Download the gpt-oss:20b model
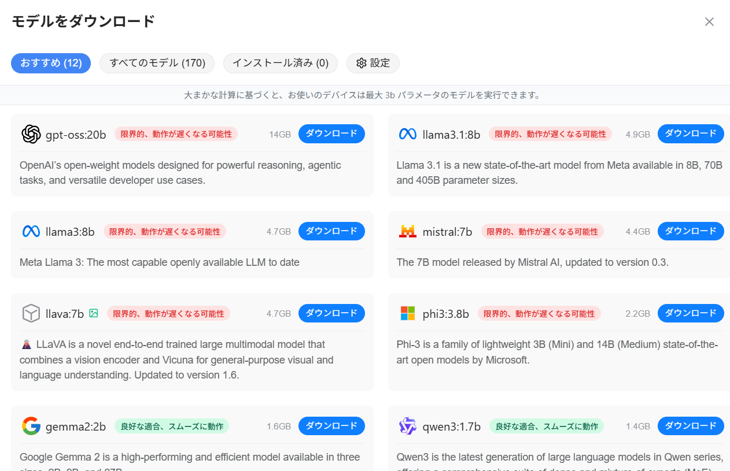 (331, 133)
